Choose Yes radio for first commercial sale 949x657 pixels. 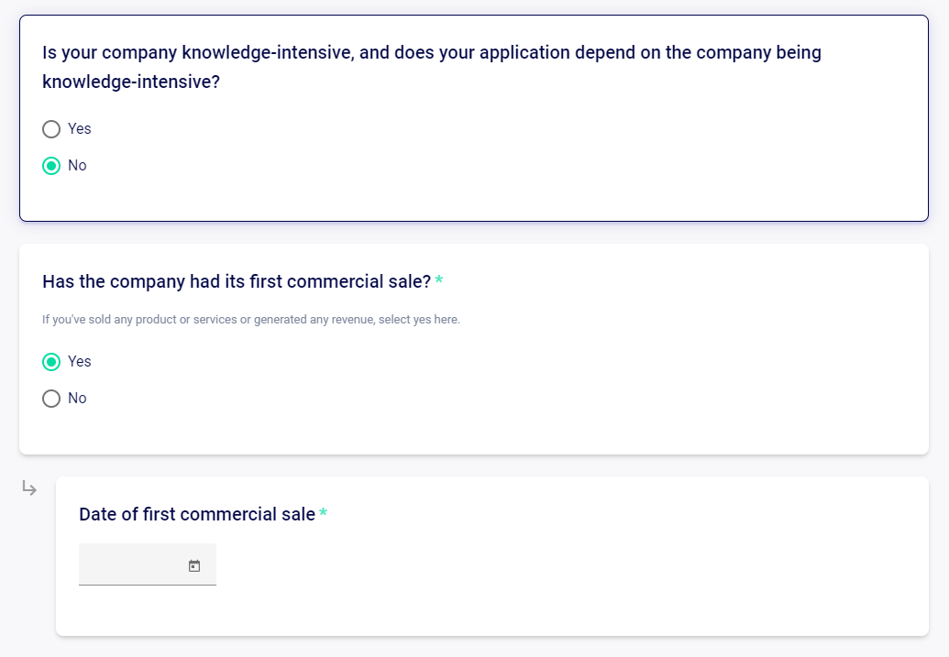(51, 362)
